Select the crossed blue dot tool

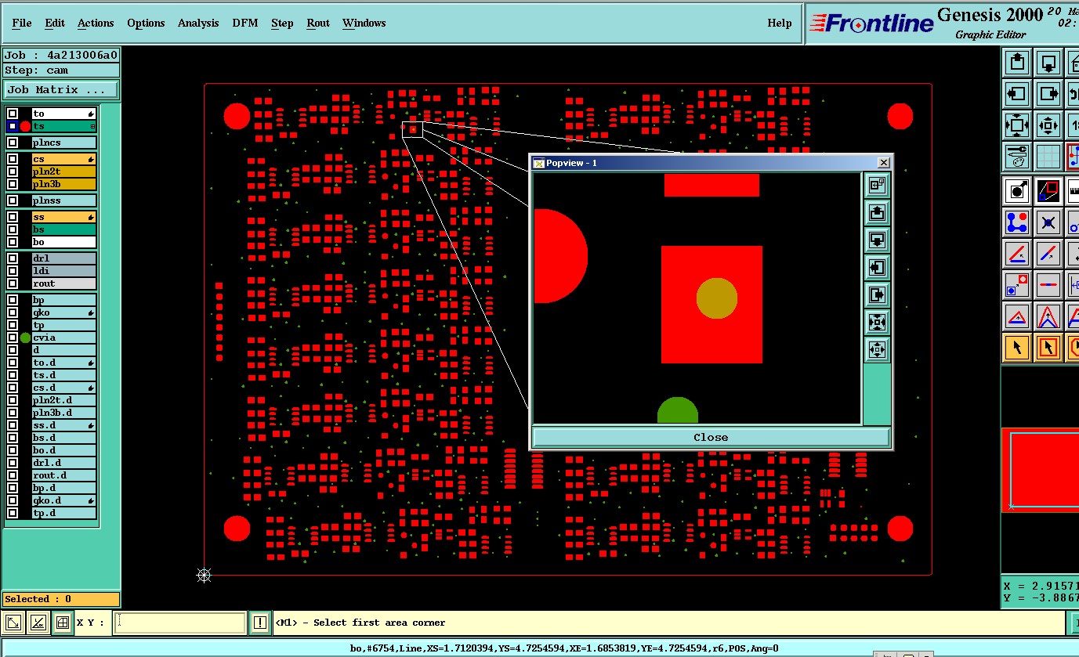click(x=1048, y=222)
